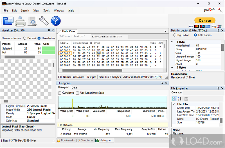
Task: Click the open file windows toolbar icon
Action: pyautogui.click(x=8, y=21)
